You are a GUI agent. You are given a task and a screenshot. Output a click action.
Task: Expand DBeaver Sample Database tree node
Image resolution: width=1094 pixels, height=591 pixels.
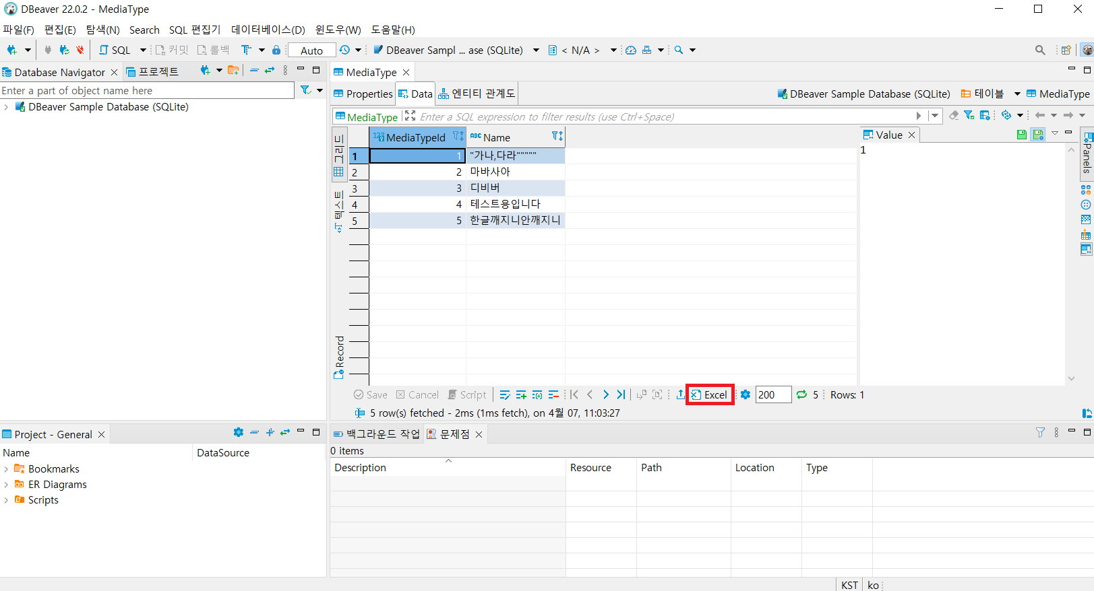click(x=6, y=107)
